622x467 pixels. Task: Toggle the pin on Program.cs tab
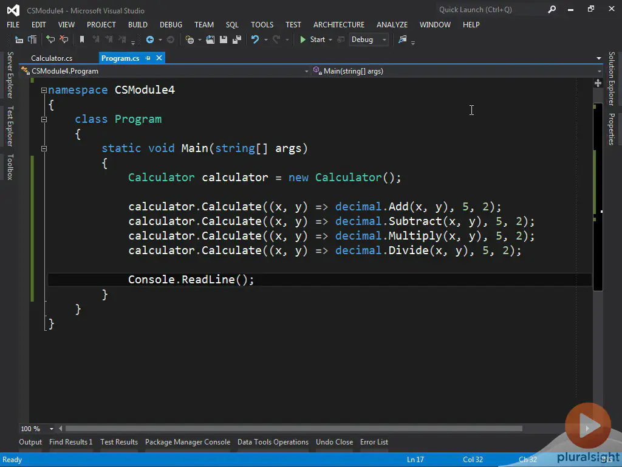pos(148,58)
